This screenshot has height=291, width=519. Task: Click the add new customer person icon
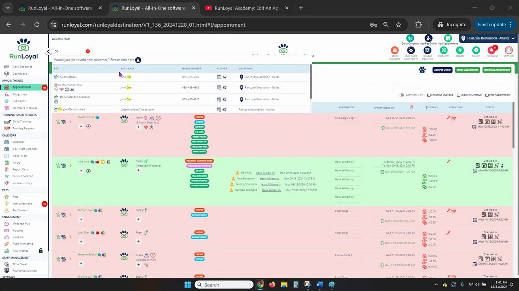point(138,60)
